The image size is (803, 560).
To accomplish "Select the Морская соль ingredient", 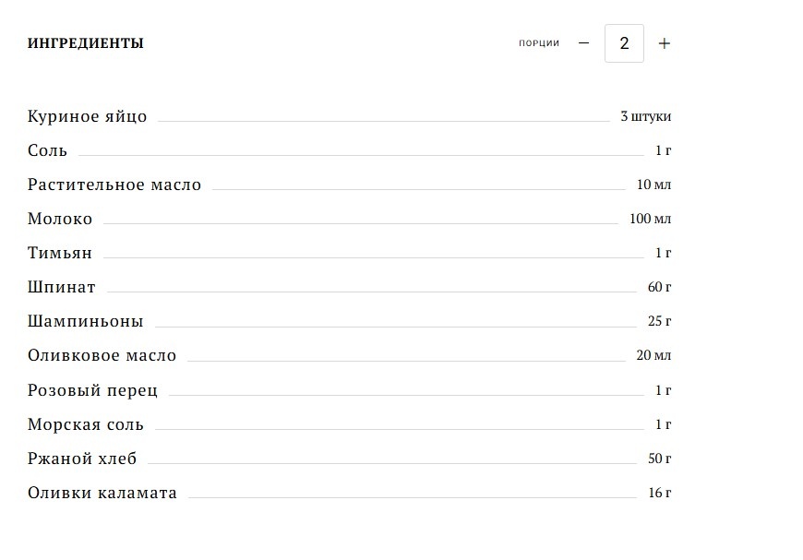I will [86, 425].
